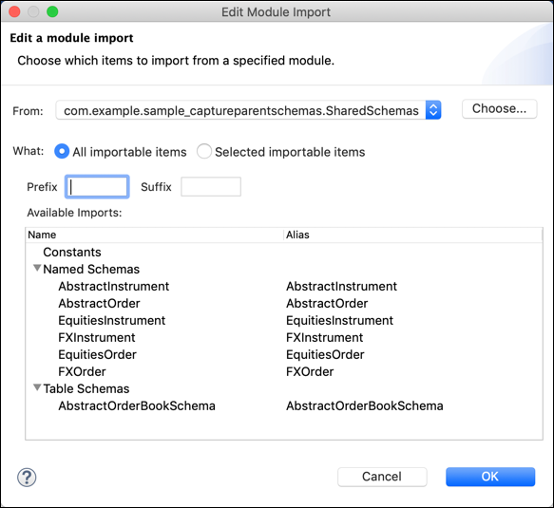Open the help question mark icon

coord(27,478)
